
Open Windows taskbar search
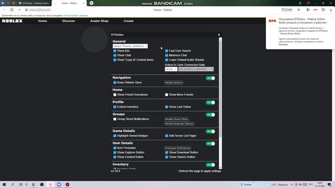coord(13,184)
